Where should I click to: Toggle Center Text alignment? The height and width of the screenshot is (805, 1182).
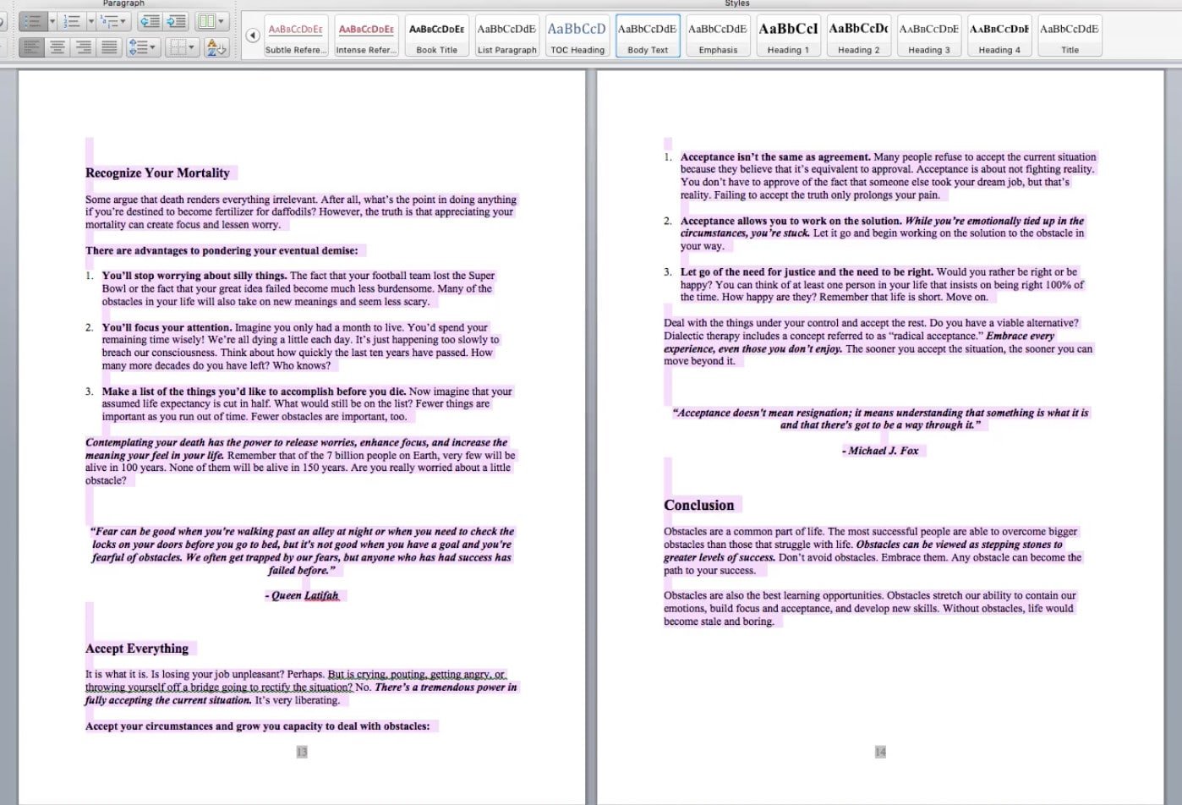click(57, 47)
